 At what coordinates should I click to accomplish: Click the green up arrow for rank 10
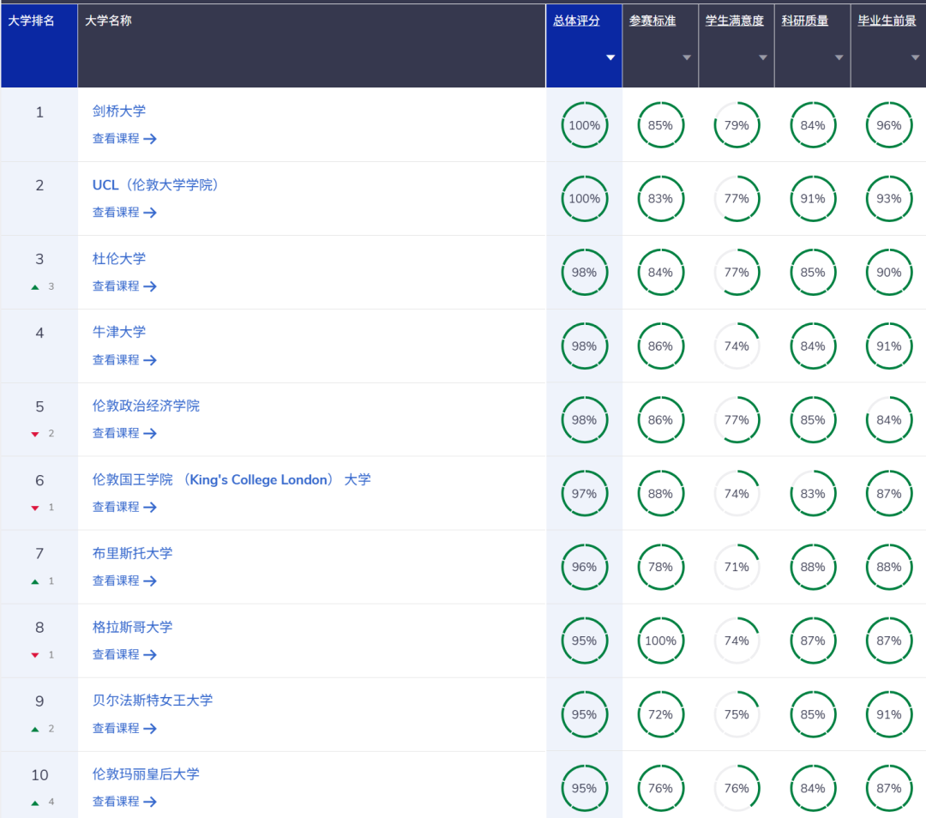tap(35, 803)
